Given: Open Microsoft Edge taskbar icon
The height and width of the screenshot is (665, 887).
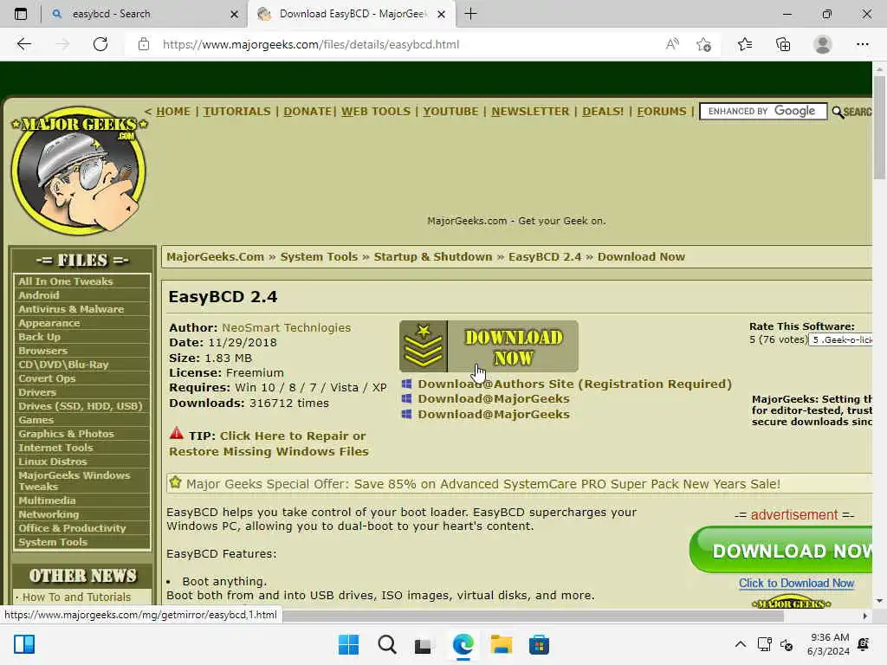Looking at the screenshot, I should 463,644.
